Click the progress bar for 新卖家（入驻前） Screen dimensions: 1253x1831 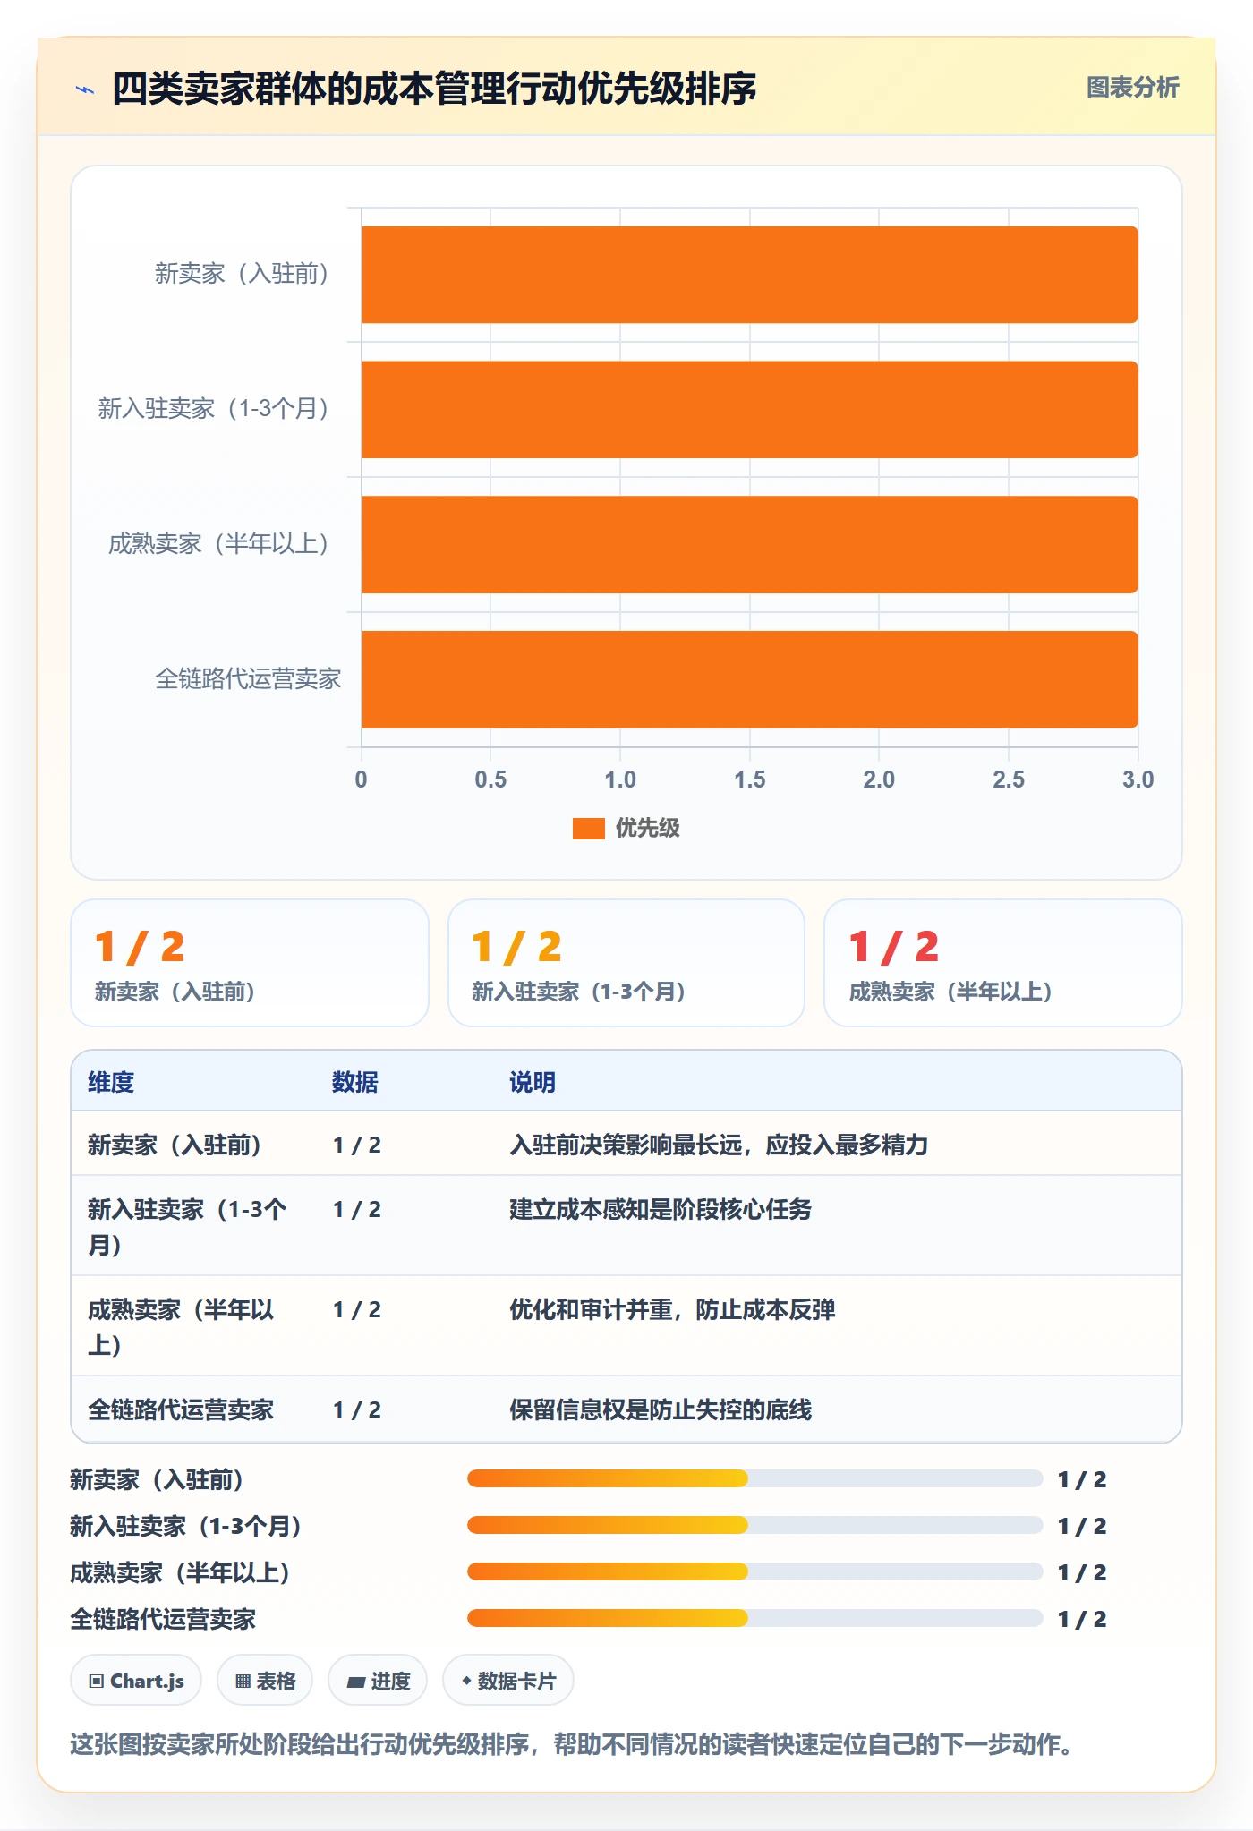click(754, 1478)
